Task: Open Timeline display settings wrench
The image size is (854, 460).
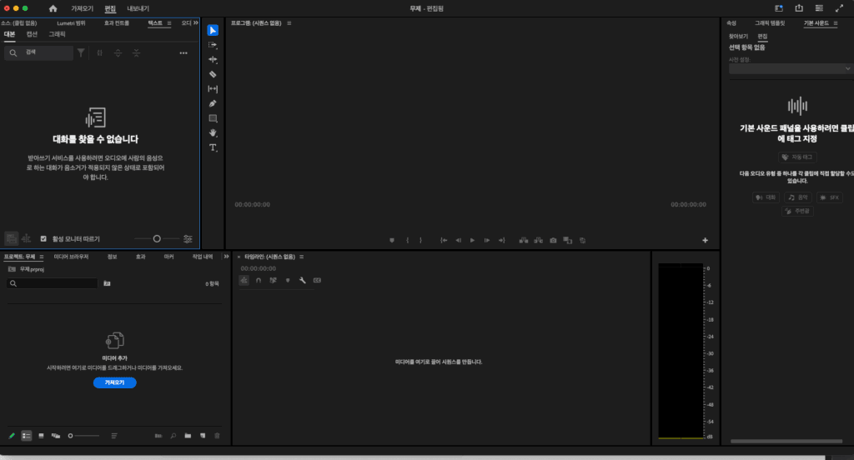Action: click(x=302, y=280)
